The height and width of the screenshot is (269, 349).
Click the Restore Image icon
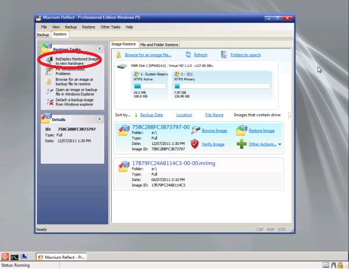coord(241,130)
